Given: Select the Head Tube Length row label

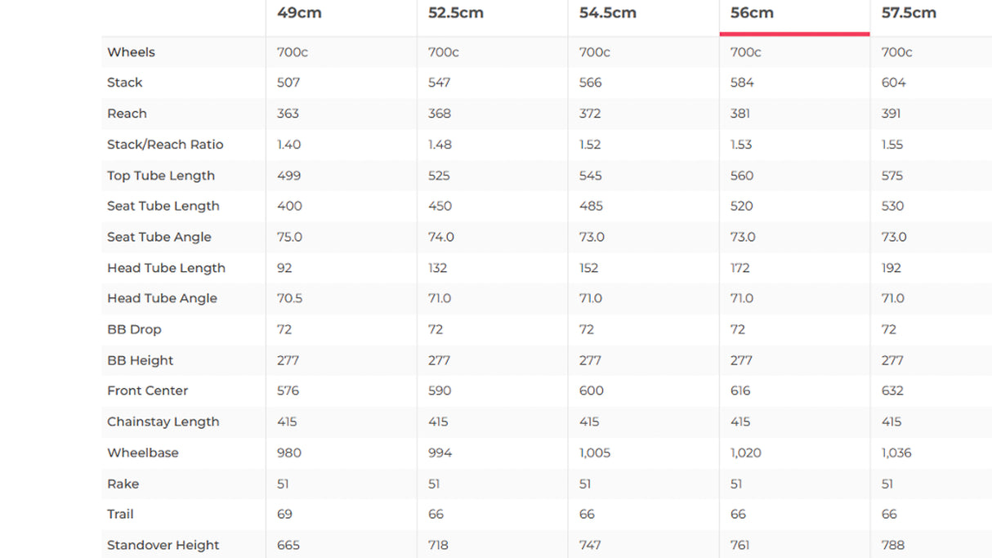Looking at the screenshot, I should [166, 268].
